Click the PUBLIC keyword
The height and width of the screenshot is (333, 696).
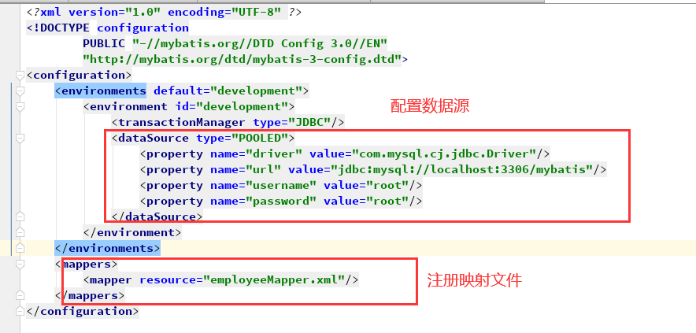click(x=104, y=43)
